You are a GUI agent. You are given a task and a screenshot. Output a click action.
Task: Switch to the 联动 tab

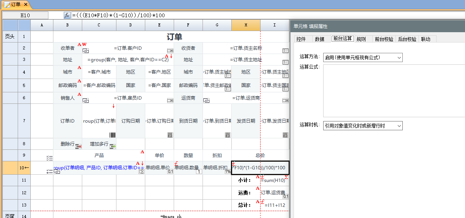click(425, 39)
